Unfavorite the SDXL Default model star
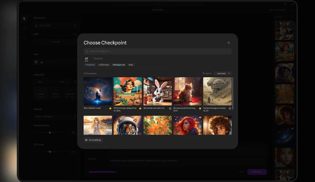The height and width of the screenshot is (182, 315). pos(110,108)
